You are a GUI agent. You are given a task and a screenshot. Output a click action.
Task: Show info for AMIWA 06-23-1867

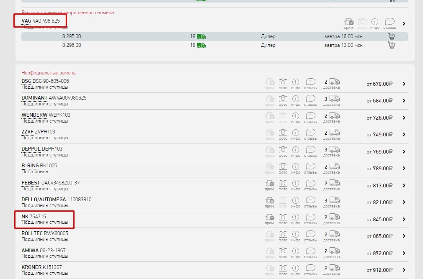point(296,253)
